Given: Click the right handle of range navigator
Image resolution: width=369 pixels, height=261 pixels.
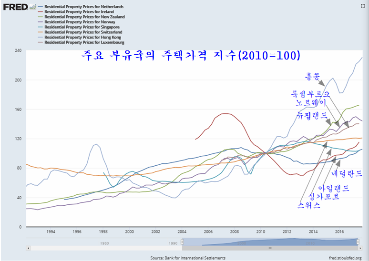Looking at the screenshot, I should (358, 242).
